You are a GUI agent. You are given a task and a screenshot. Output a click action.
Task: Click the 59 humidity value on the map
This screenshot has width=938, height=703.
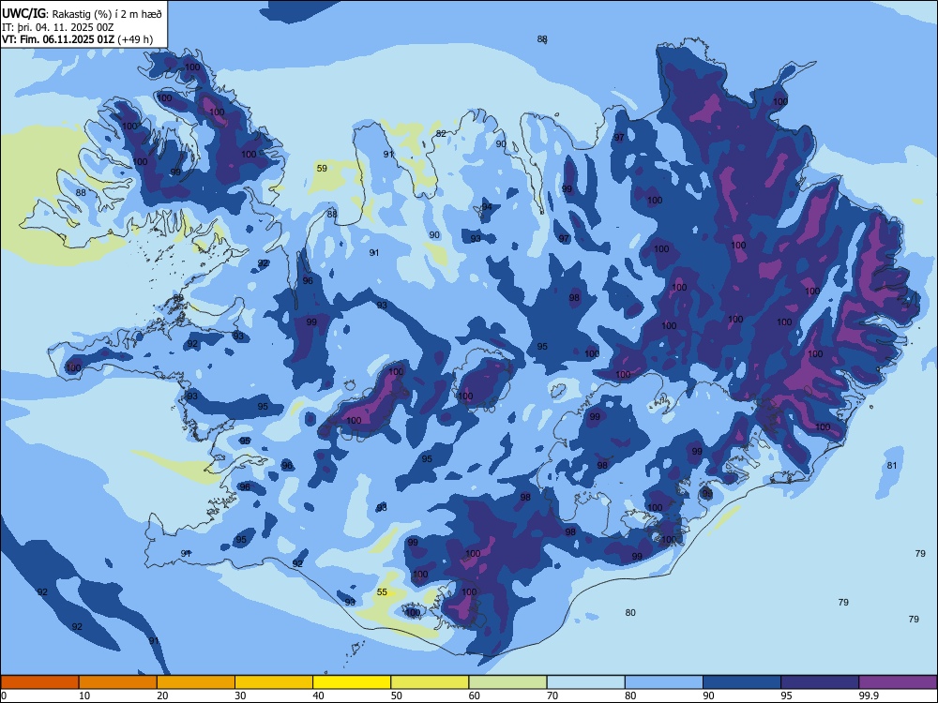coord(322,169)
